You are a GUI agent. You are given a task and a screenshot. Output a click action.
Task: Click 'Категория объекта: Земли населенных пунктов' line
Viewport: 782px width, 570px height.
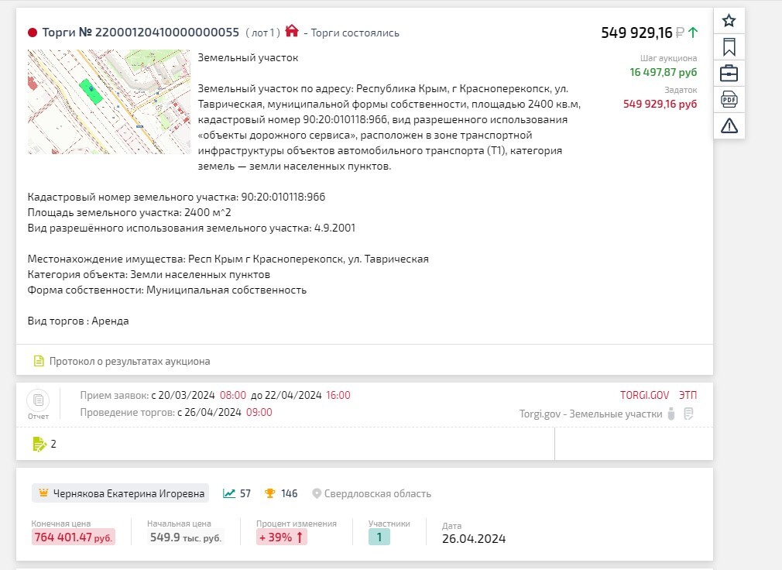149,274
